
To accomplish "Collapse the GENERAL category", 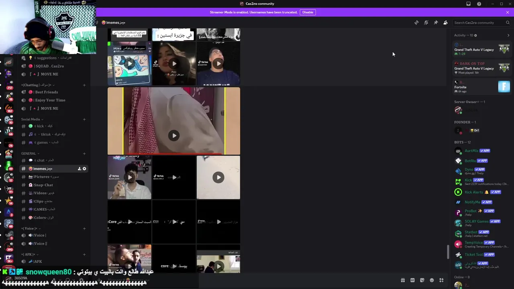I will point(30,153).
